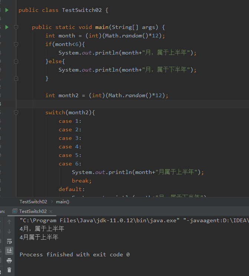Click the '}else{' line
Image resolution: width=249 pixels, height=276 pixels.
pyautogui.click(x=55, y=62)
